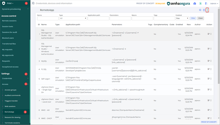Open Requests menu item
220x125 pixels.
pos(6,61)
